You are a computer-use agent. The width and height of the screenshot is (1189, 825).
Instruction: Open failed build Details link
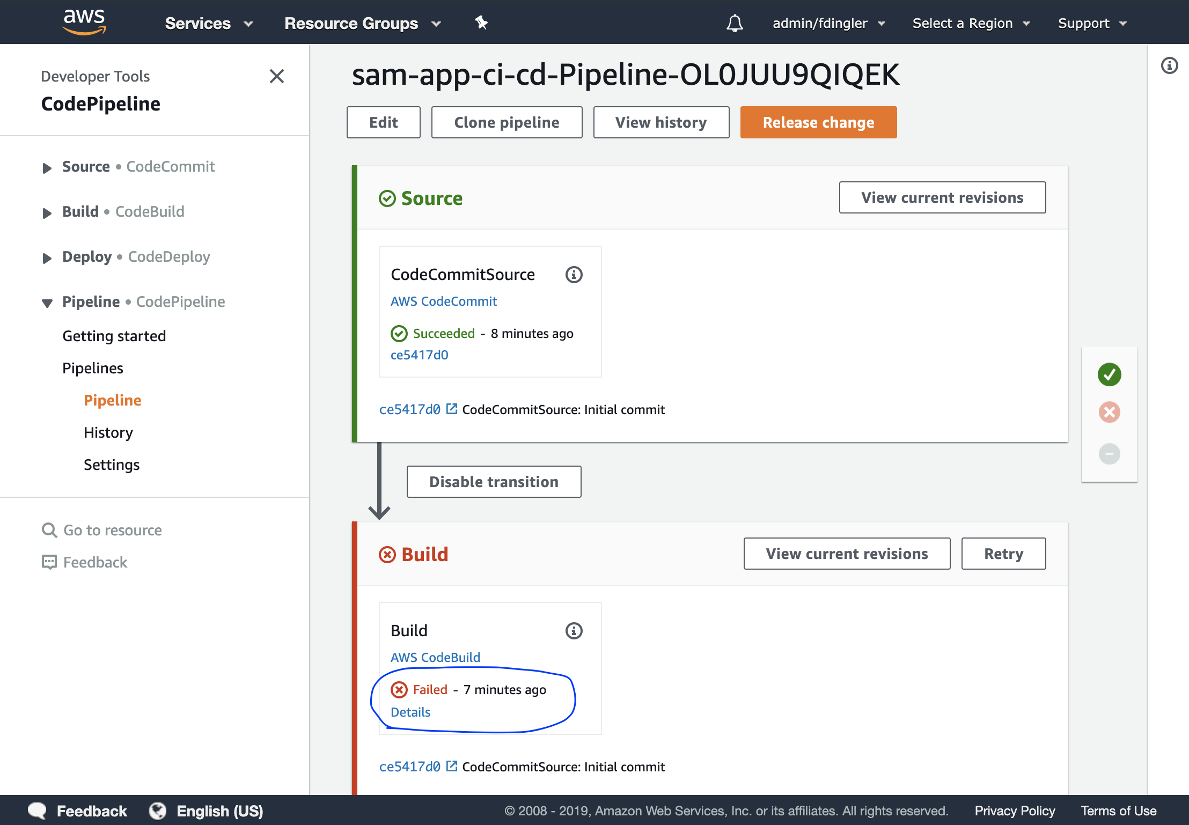pyautogui.click(x=410, y=712)
